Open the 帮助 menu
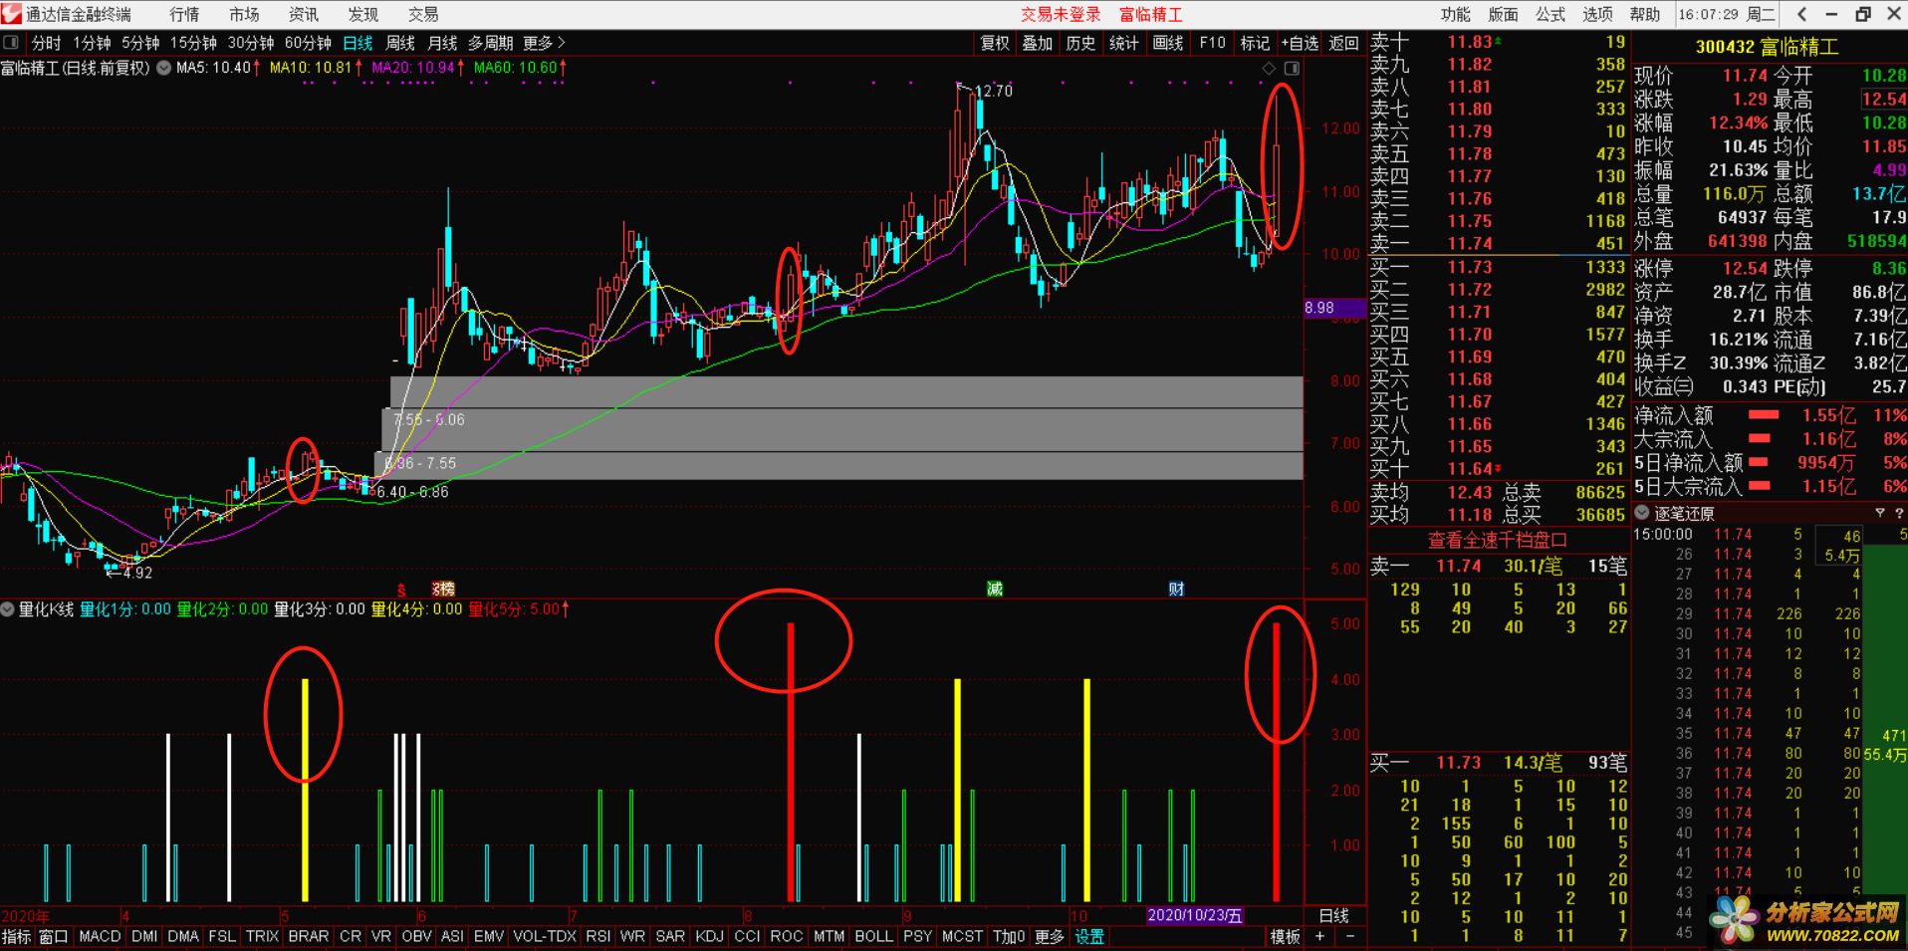Screen dimensions: 1908x951 click(x=1645, y=14)
